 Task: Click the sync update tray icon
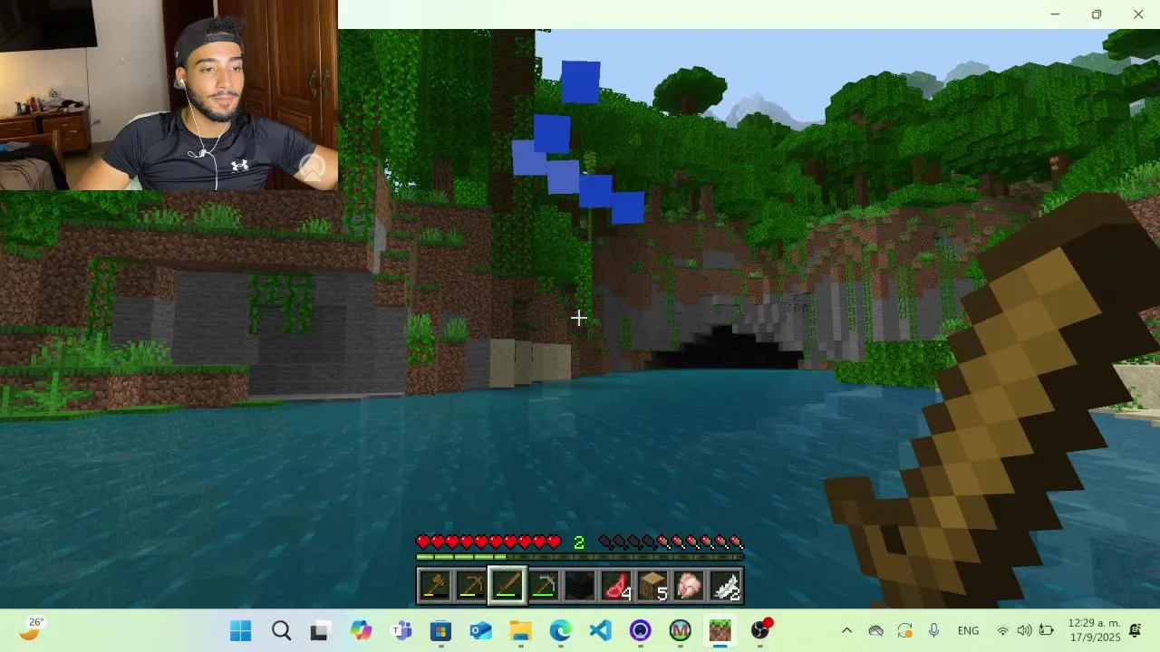tap(904, 631)
